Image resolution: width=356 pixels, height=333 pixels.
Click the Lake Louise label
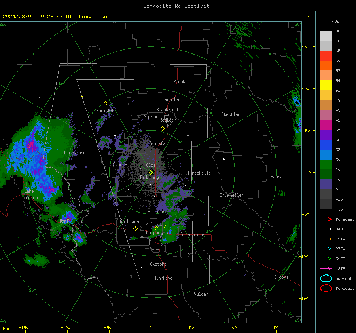click(30, 194)
